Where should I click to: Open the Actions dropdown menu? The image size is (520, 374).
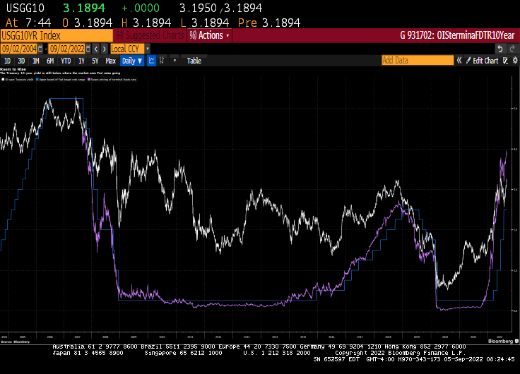point(210,35)
